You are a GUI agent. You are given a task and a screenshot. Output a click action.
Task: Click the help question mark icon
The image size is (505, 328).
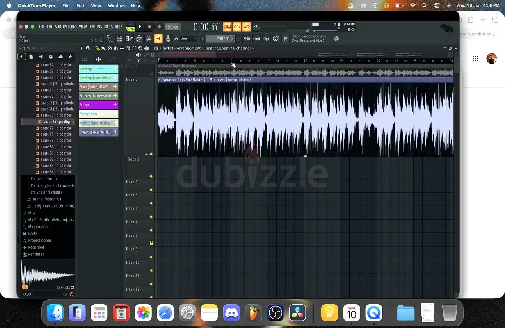pos(276,39)
